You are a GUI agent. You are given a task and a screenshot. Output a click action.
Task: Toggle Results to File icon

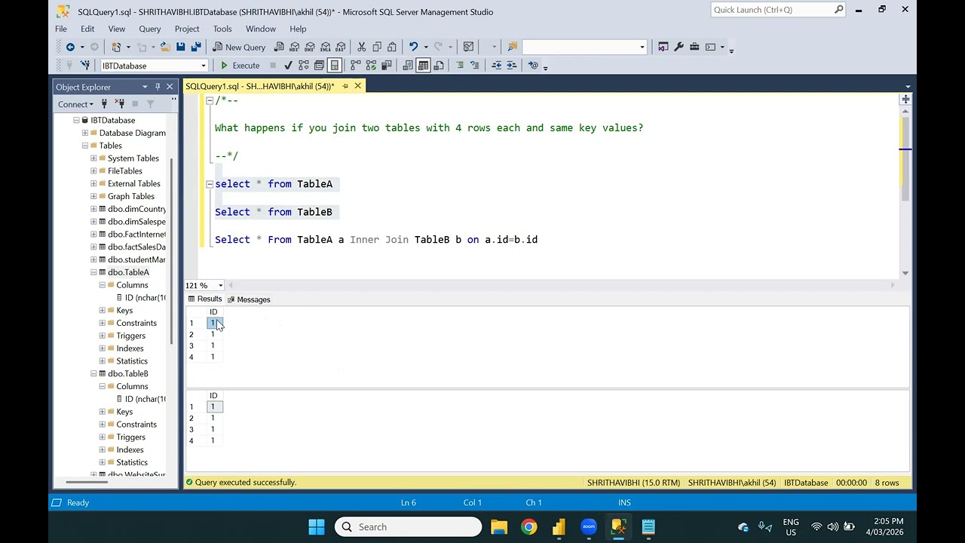click(x=439, y=66)
